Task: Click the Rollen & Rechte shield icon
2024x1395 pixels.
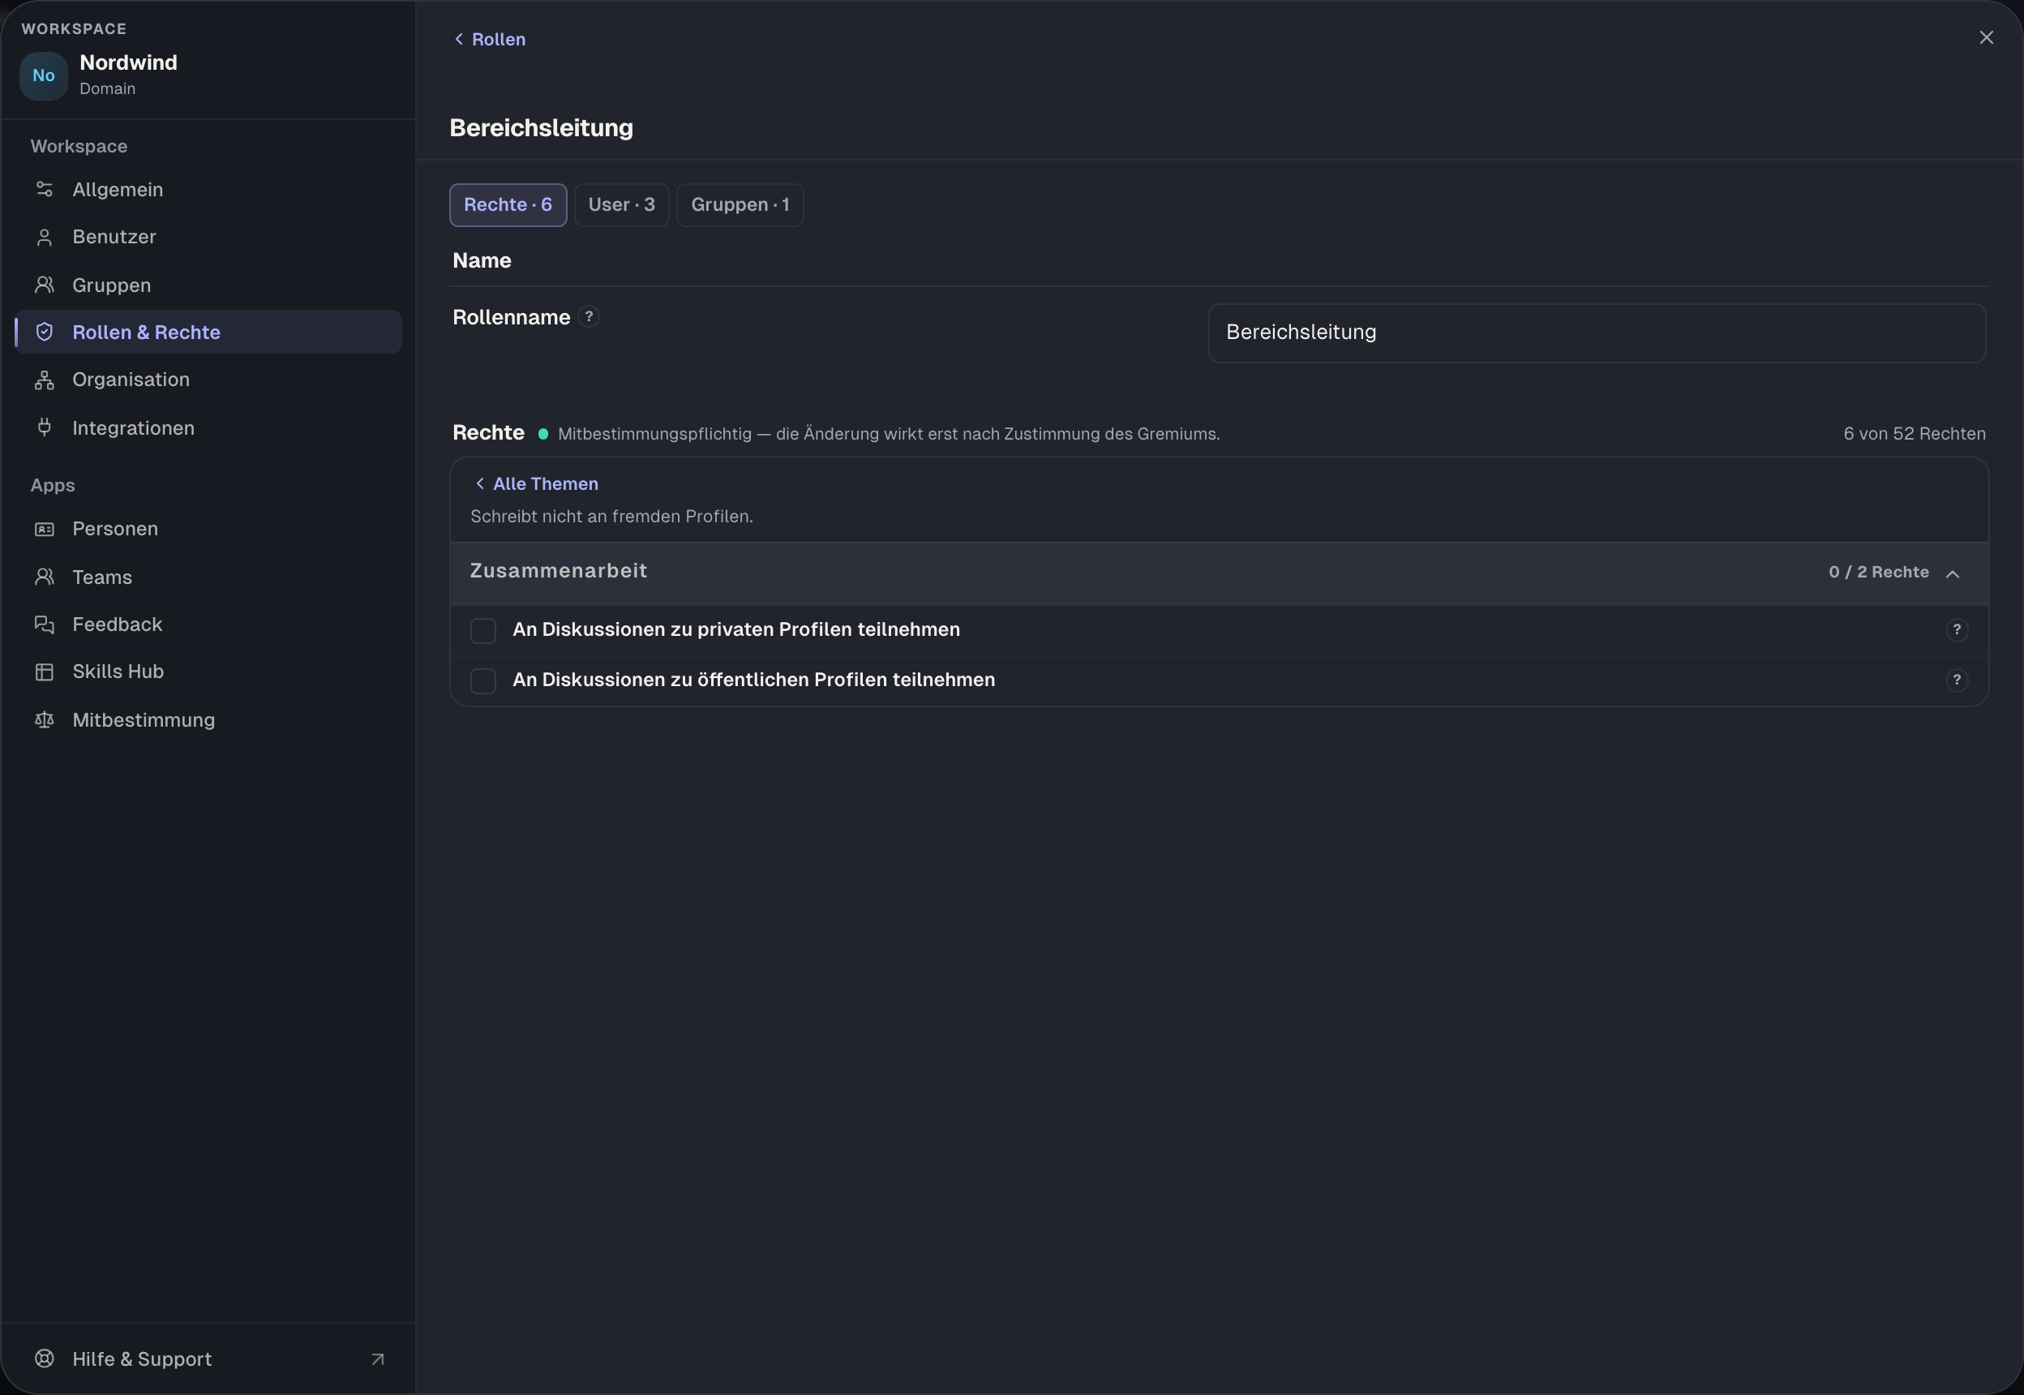Action: pos(45,333)
